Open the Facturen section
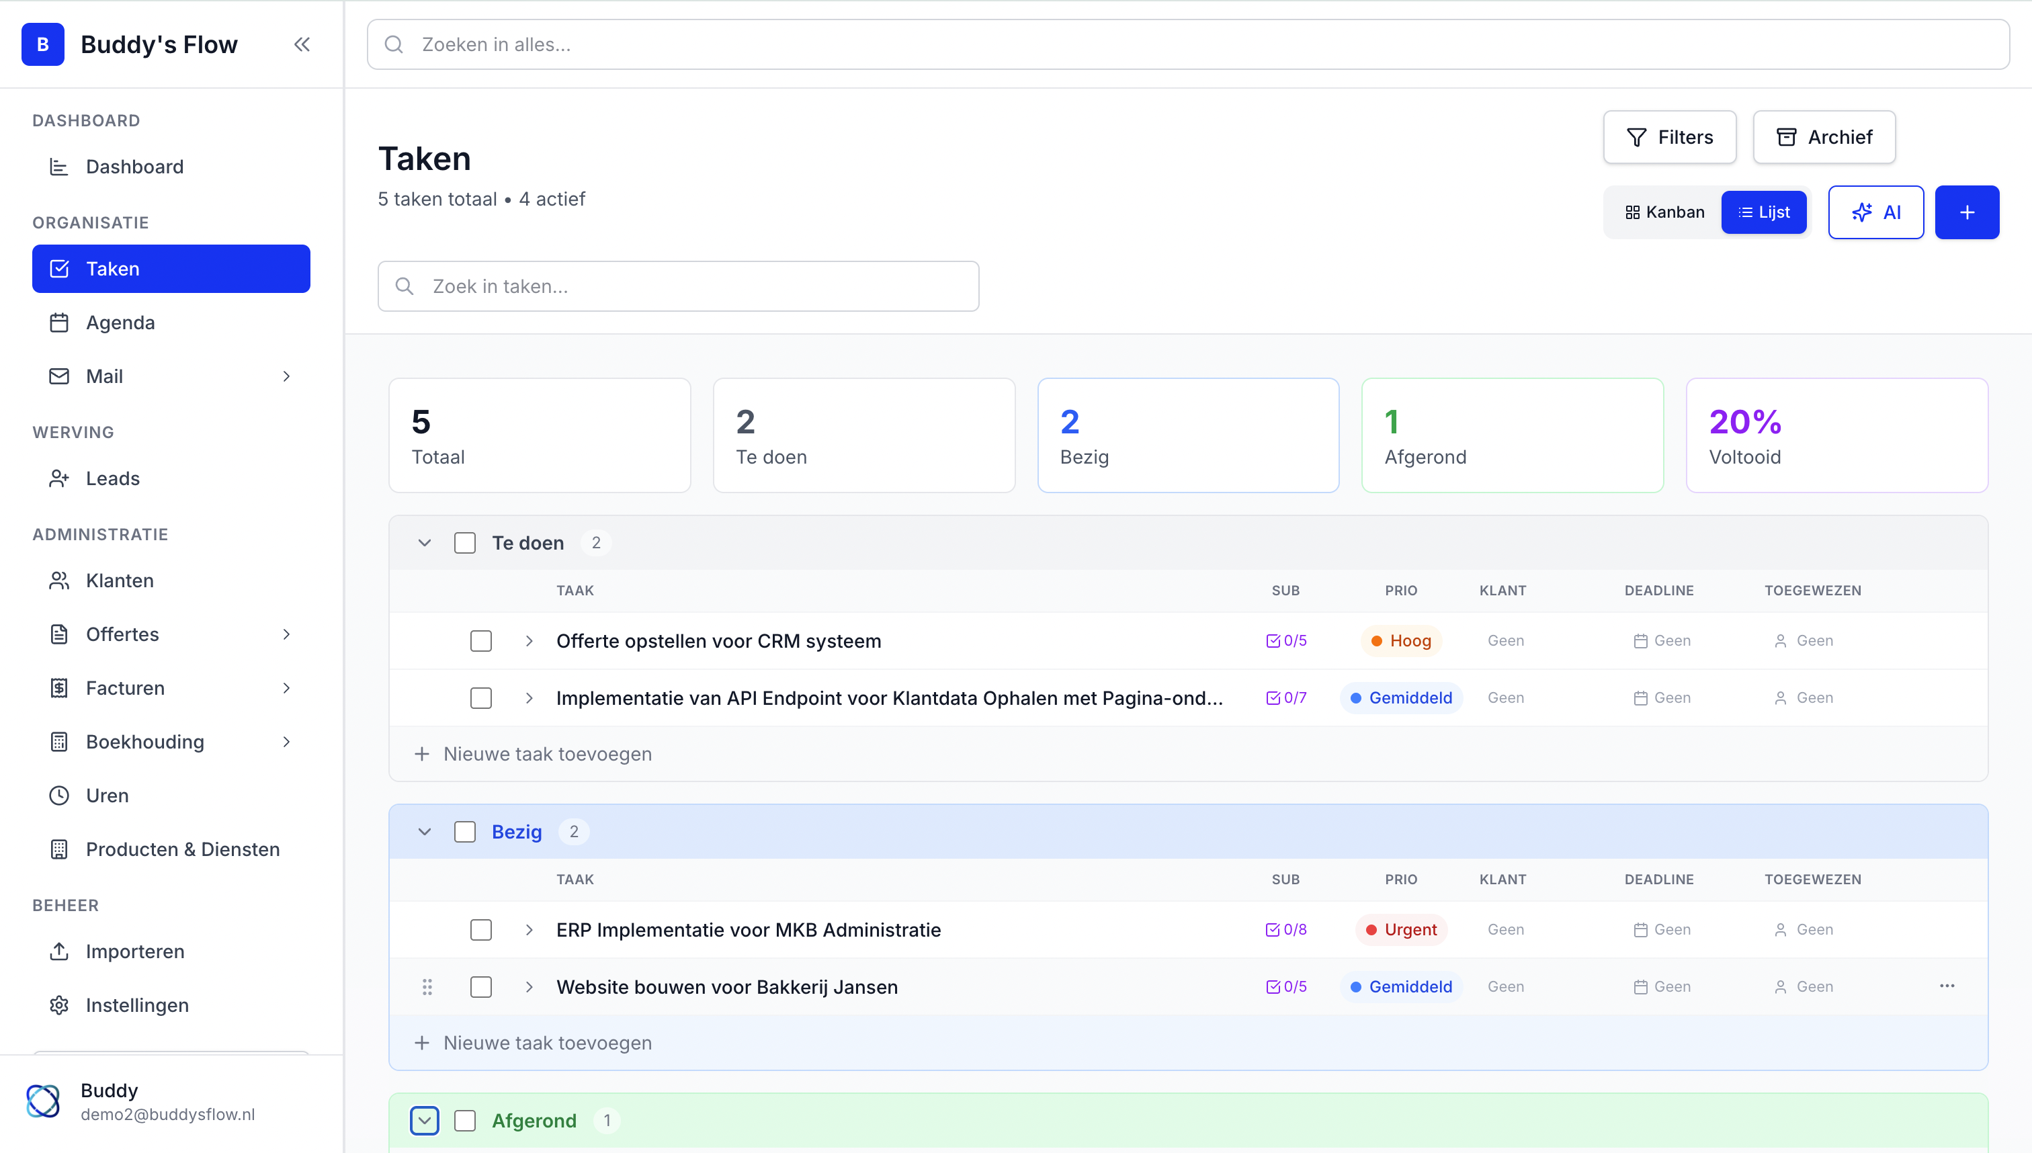Screen dimensions: 2032x1153 tap(124, 687)
